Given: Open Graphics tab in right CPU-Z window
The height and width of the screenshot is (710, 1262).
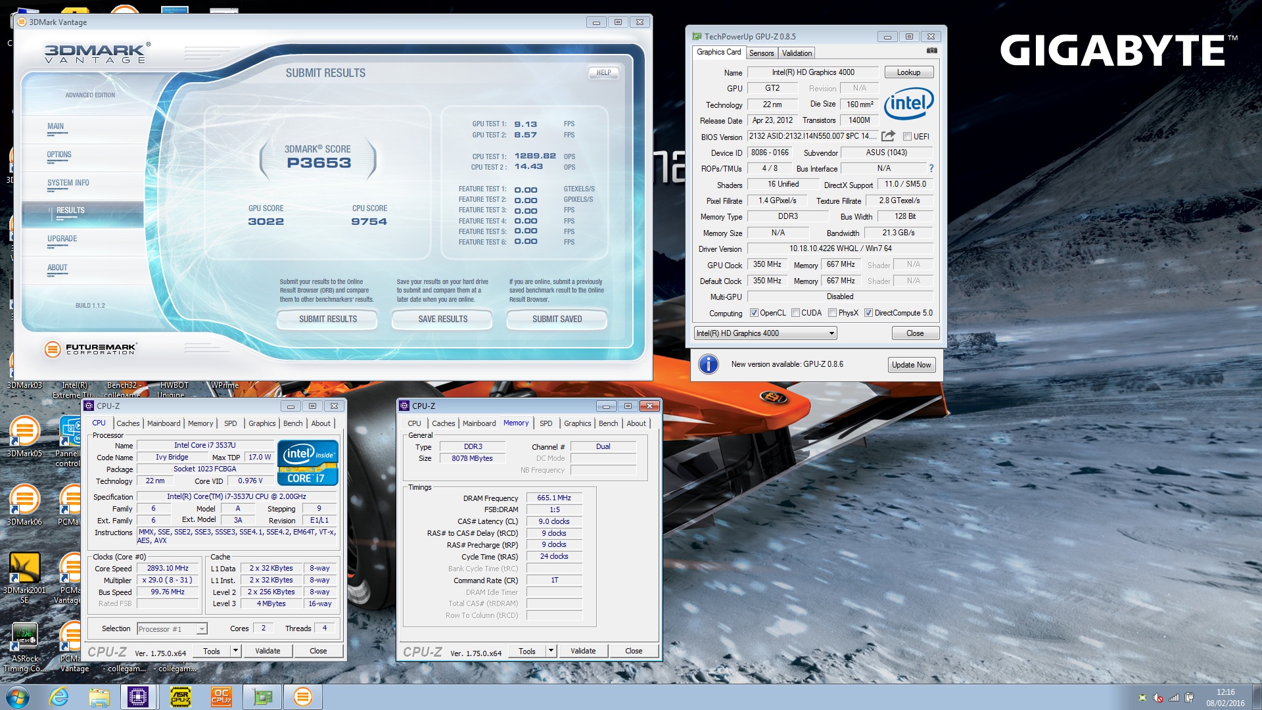Looking at the screenshot, I should [x=578, y=423].
